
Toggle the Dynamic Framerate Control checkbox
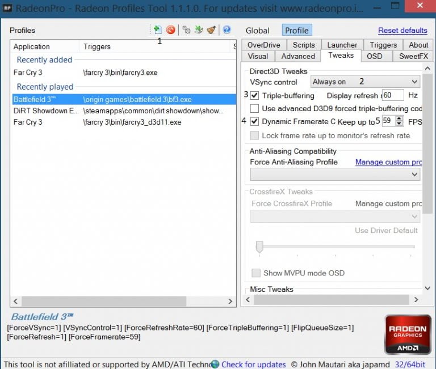254,121
